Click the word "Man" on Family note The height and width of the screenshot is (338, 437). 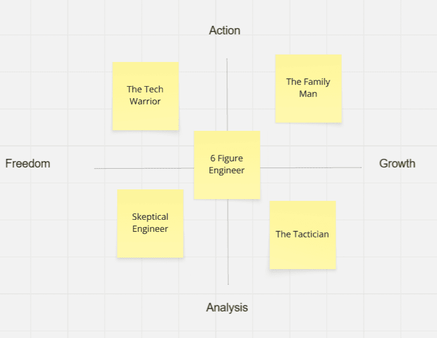pos(308,94)
